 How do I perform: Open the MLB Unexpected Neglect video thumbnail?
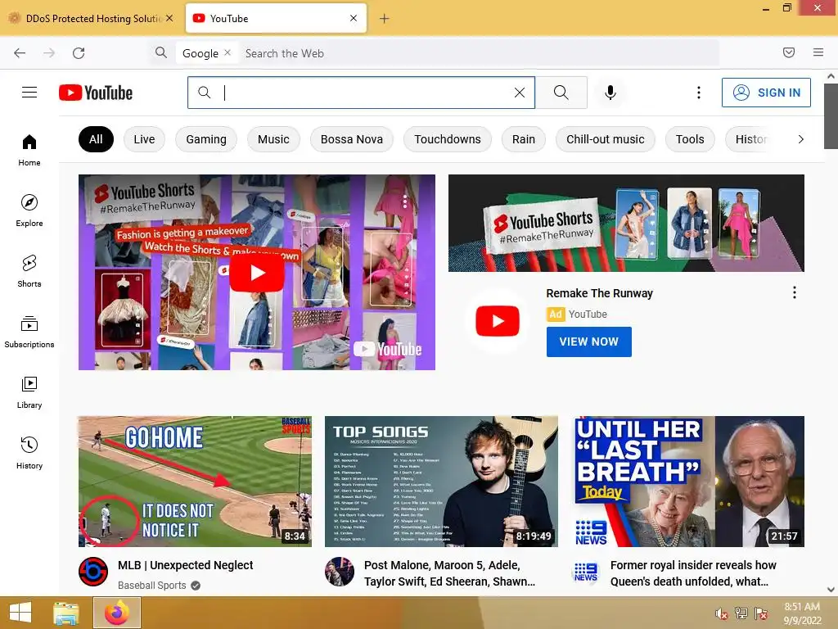[195, 482]
